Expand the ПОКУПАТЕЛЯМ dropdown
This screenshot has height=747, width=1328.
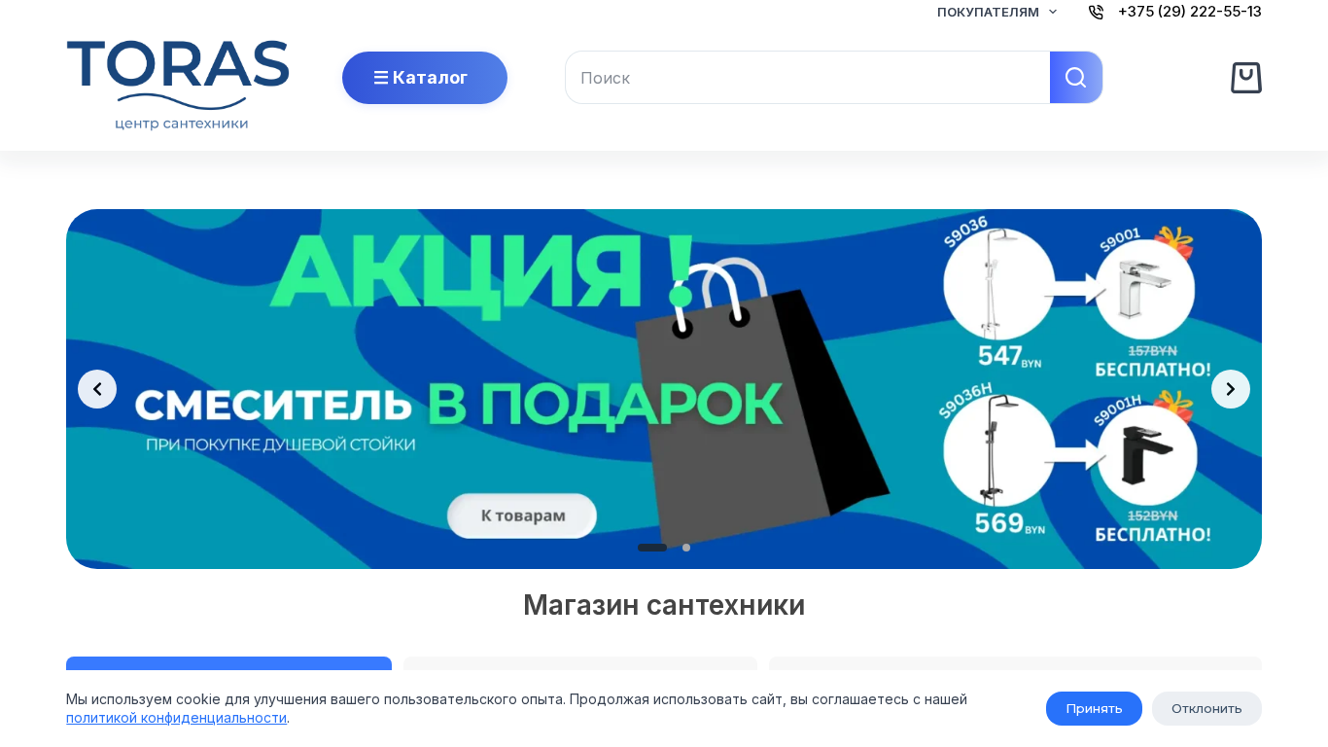tap(997, 12)
